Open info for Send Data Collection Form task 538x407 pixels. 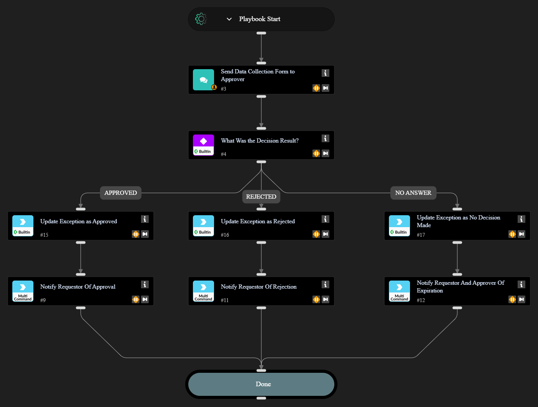pos(325,73)
